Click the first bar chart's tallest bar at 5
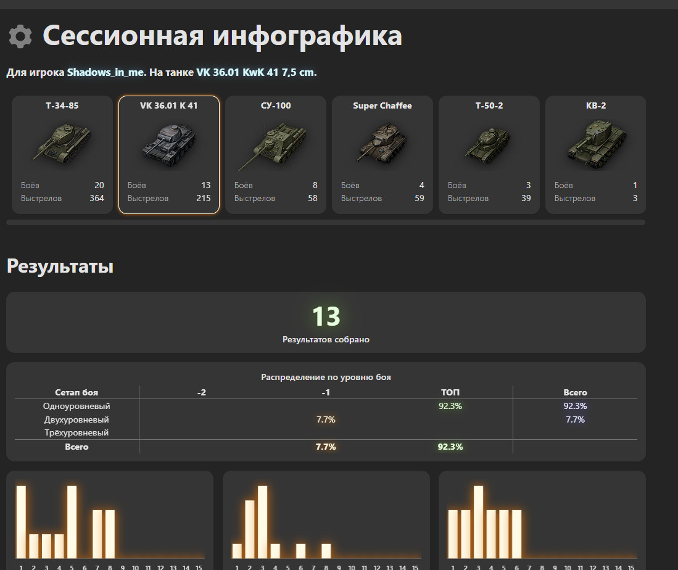 pyautogui.click(x=72, y=522)
